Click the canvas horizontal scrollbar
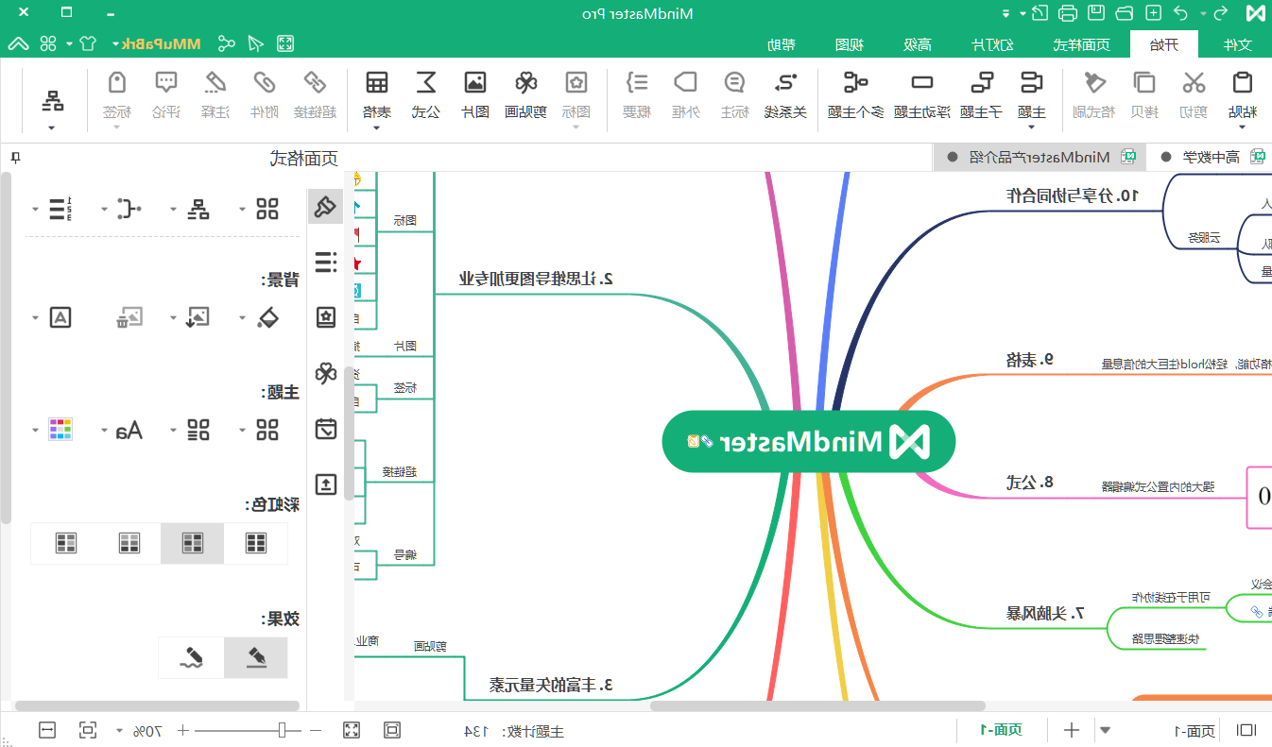The height and width of the screenshot is (747, 1272). pos(817,705)
